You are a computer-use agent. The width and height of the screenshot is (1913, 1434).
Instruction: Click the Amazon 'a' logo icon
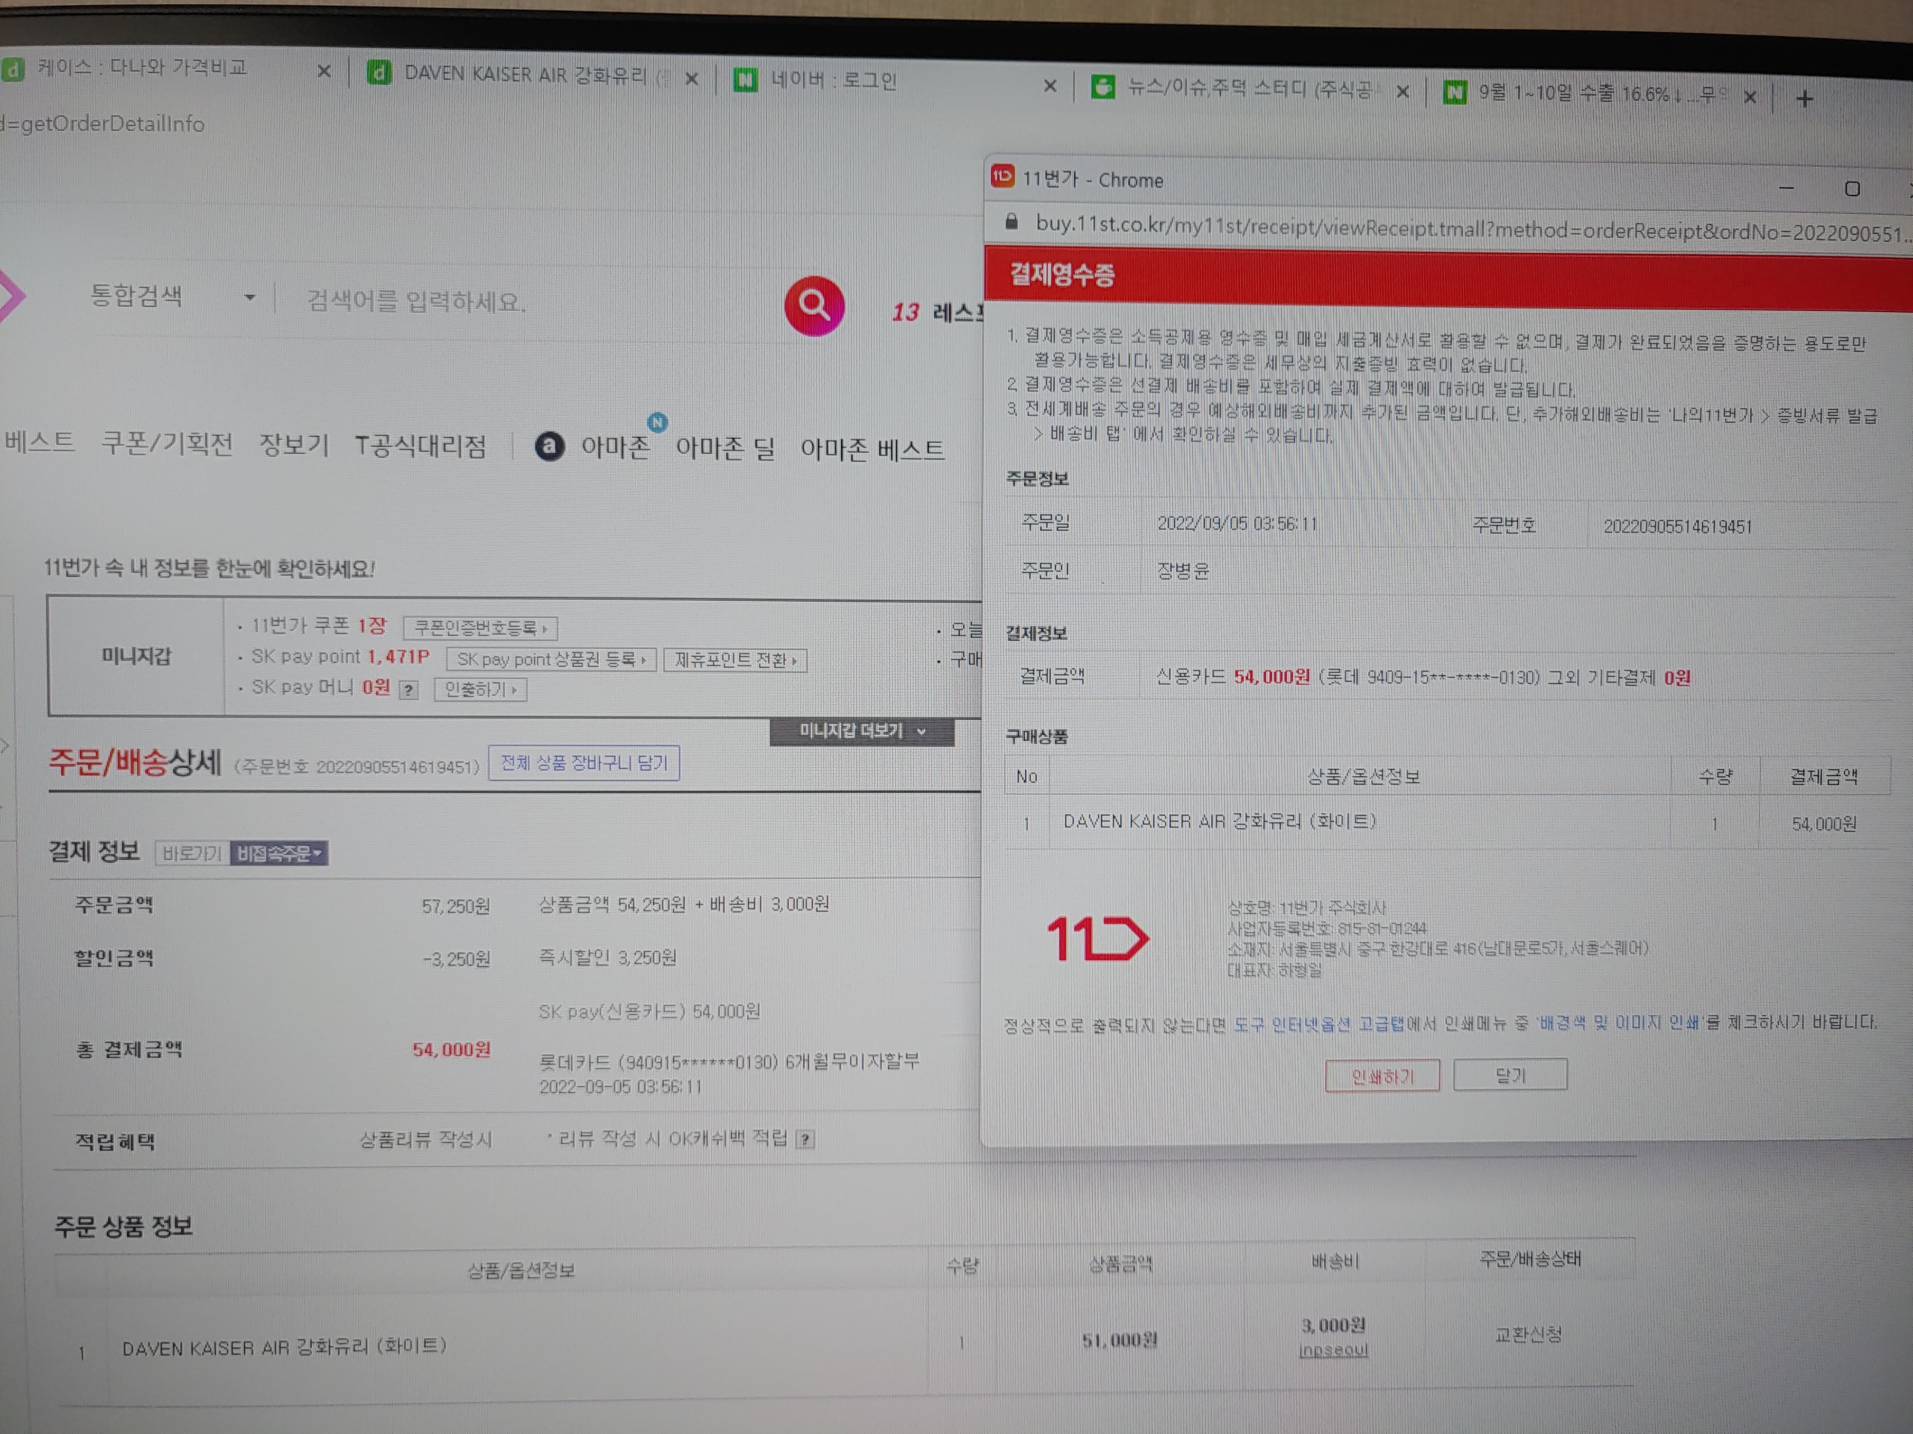click(549, 447)
